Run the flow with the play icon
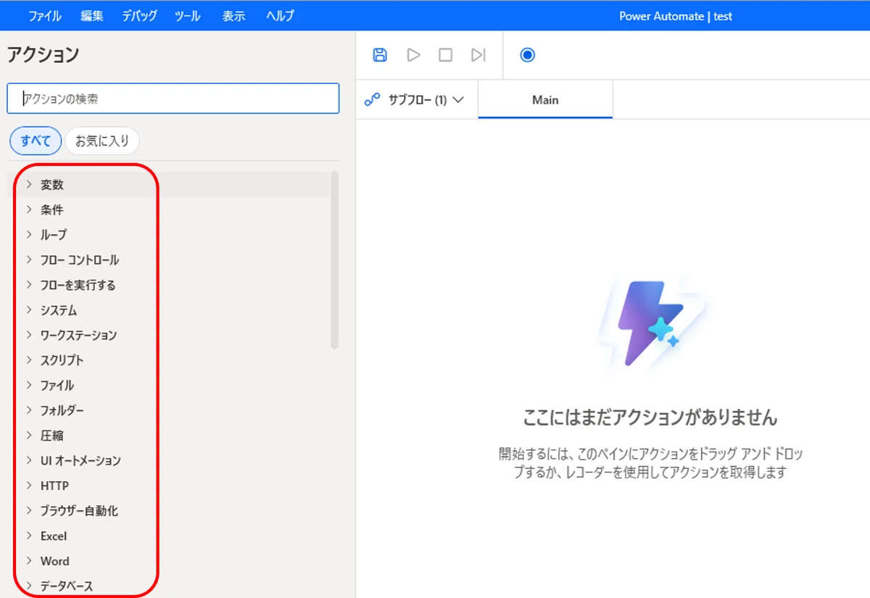The height and width of the screenshot is (598, 870). [x=413, y=55]
